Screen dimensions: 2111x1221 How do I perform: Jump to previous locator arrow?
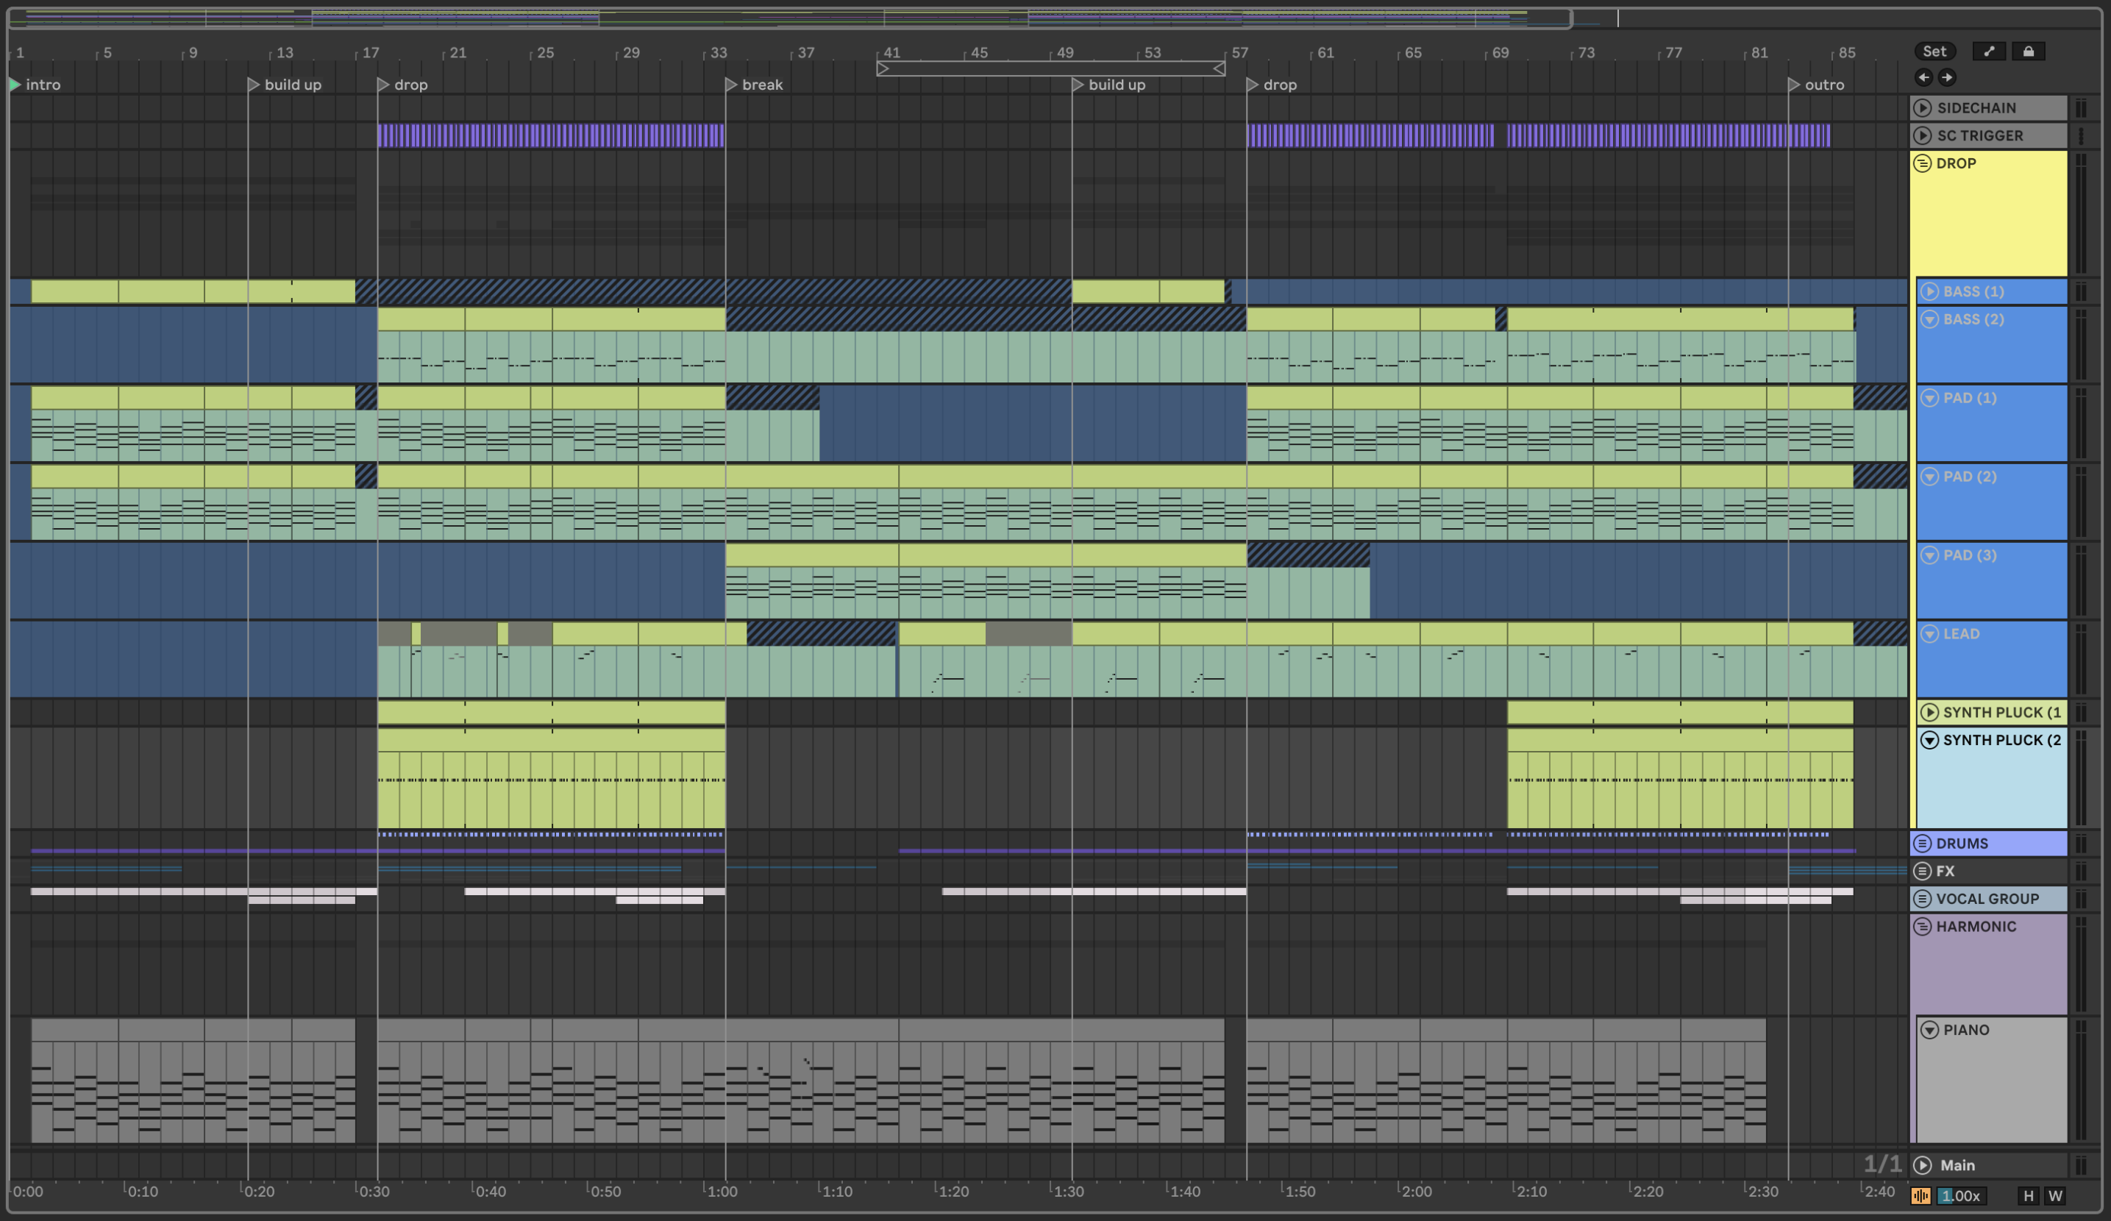pyautogui.click(x=1923, y=77)
